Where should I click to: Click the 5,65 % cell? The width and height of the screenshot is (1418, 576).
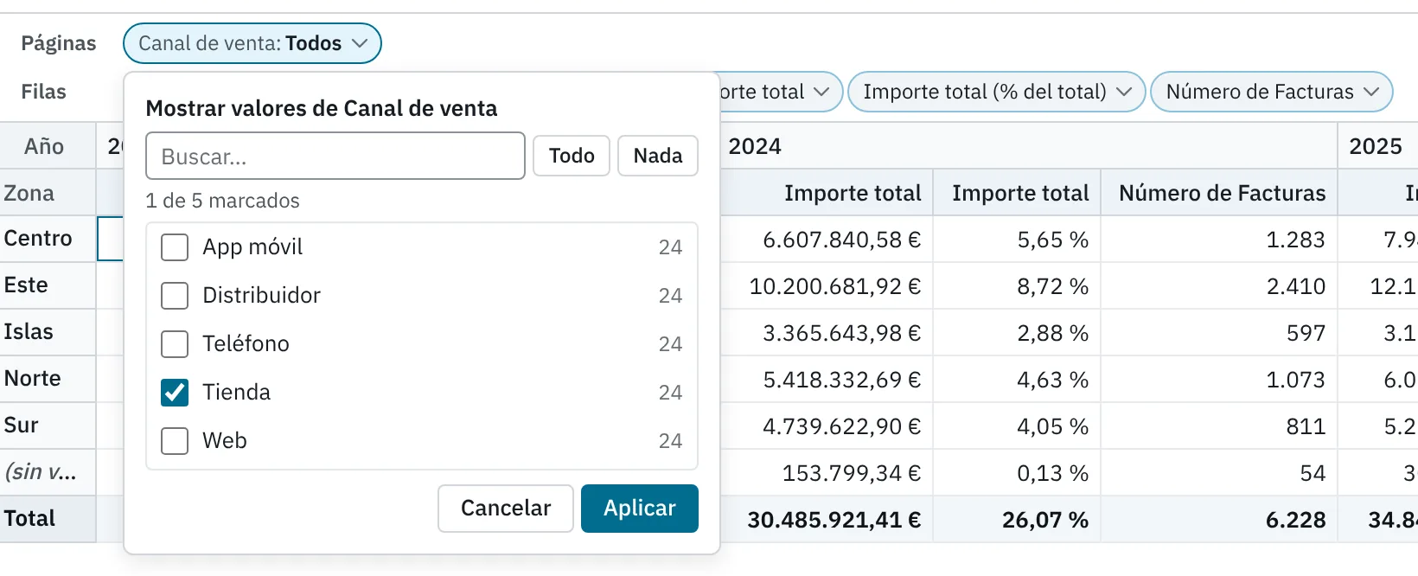coord(1017,240)
